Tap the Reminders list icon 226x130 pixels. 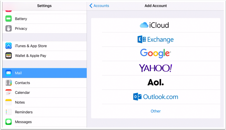pyautogui.click(x=9, y=112)
